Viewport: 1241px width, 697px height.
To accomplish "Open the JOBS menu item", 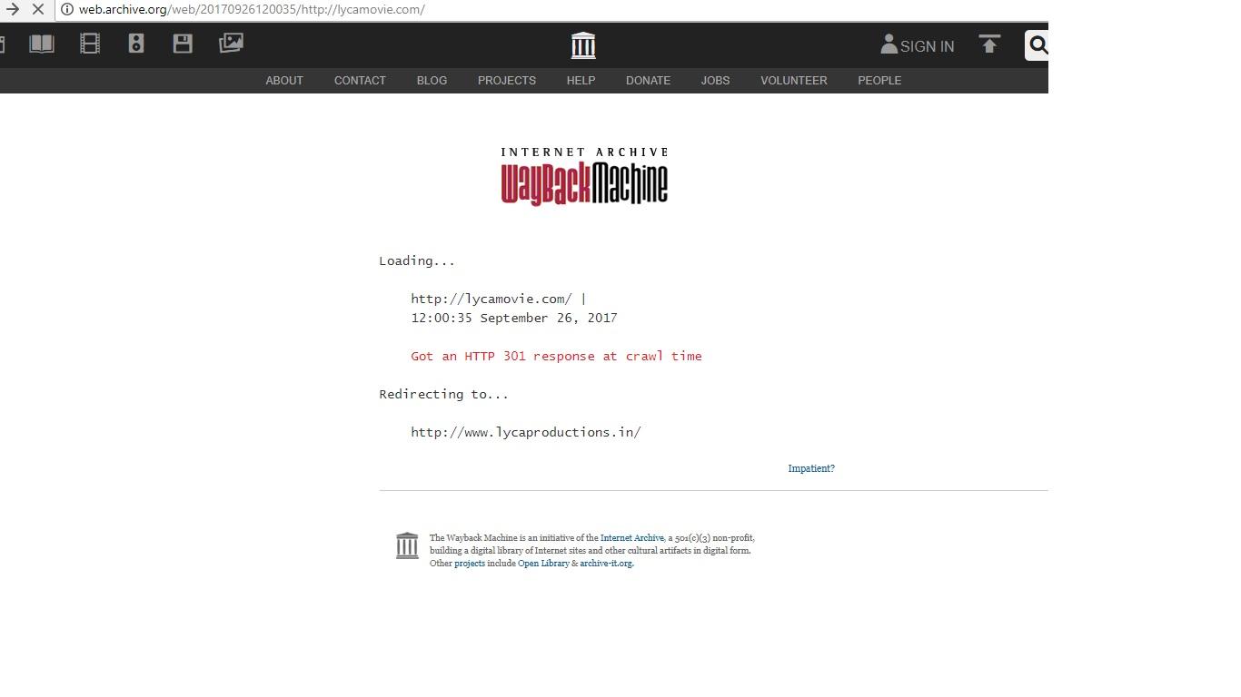I will (715, 81).
